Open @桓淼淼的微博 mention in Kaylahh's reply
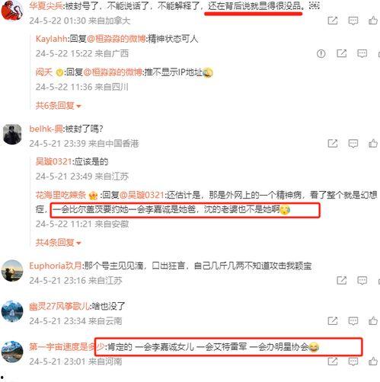This screenshot has width=380, height=382. click(117, 39)
